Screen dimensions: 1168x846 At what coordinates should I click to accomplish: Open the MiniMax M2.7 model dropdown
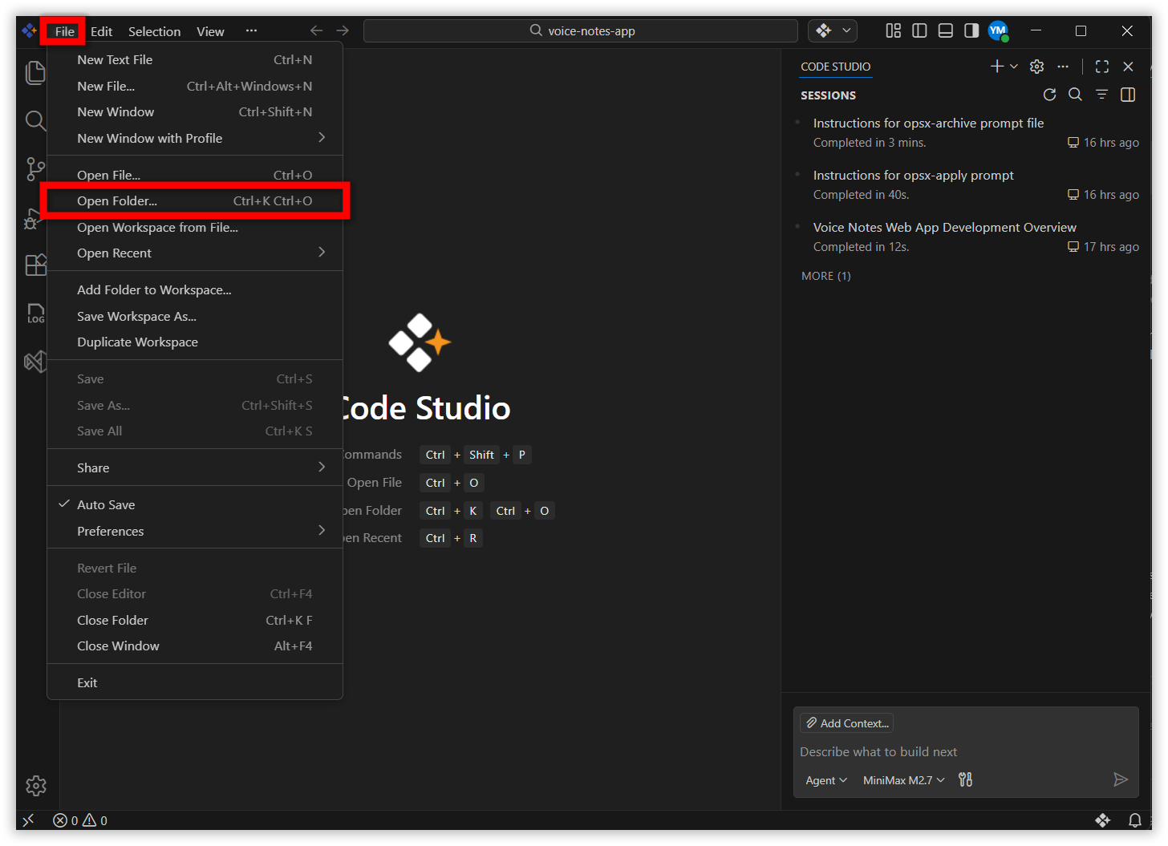tap(904, 780)
